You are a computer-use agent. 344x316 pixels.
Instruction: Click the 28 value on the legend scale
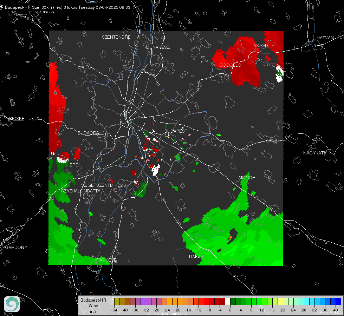pos(304,310)
